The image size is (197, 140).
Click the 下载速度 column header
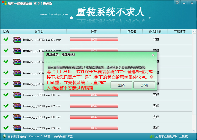click(x=180, y=31)
